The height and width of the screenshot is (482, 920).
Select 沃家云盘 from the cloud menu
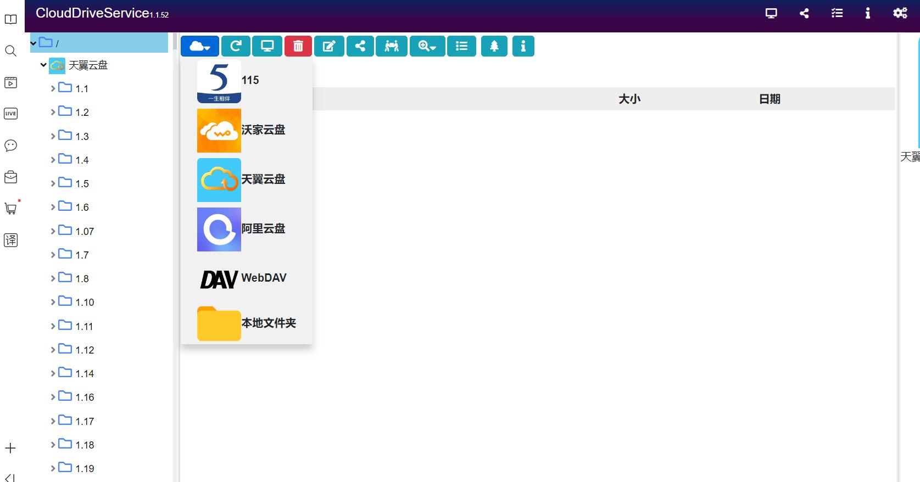[x=247, y=131]
